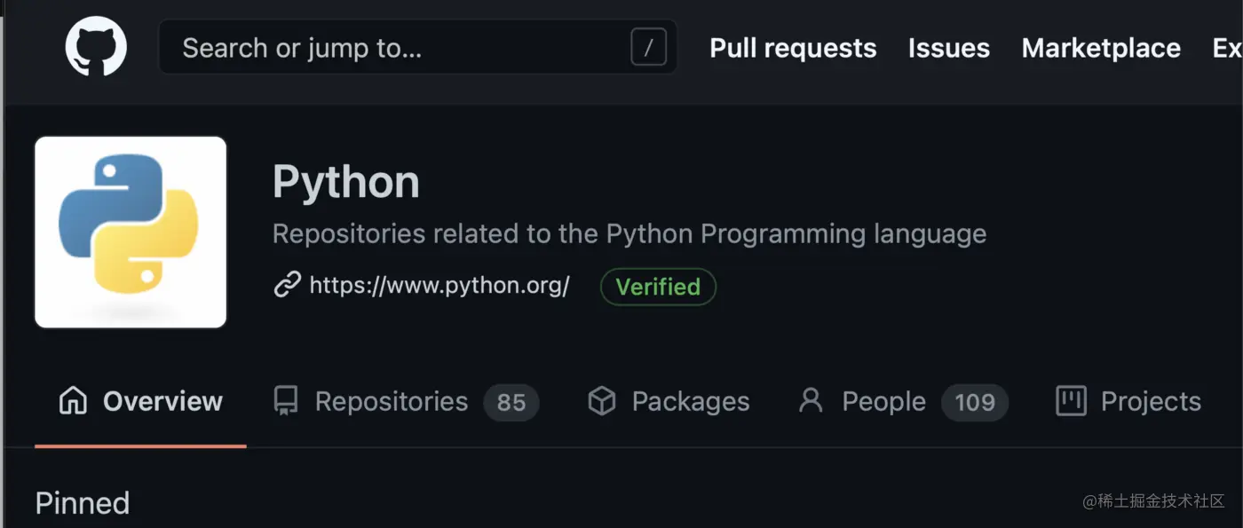Click the People person icon

point(811,400)
